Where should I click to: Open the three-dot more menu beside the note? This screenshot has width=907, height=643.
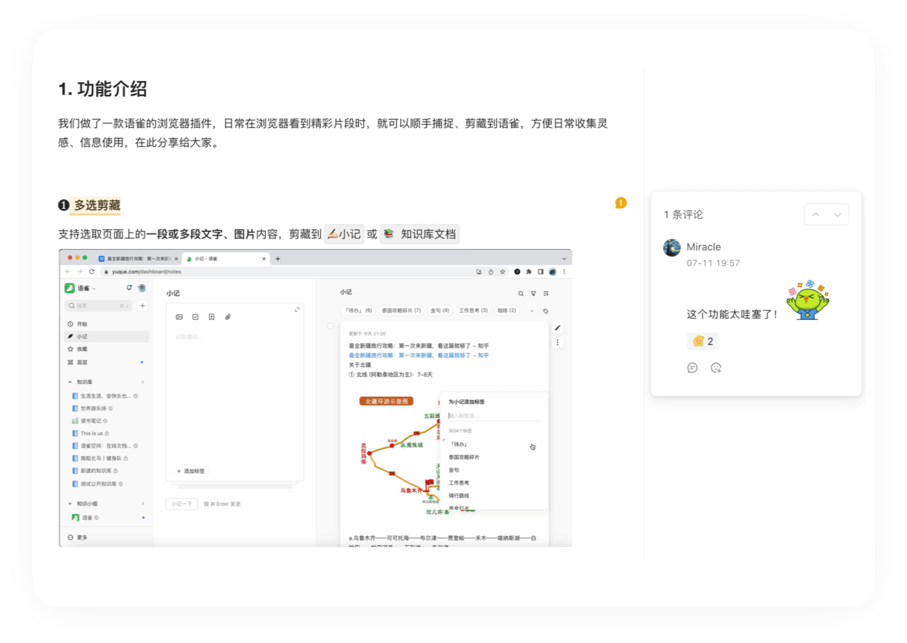click(557, 342)
